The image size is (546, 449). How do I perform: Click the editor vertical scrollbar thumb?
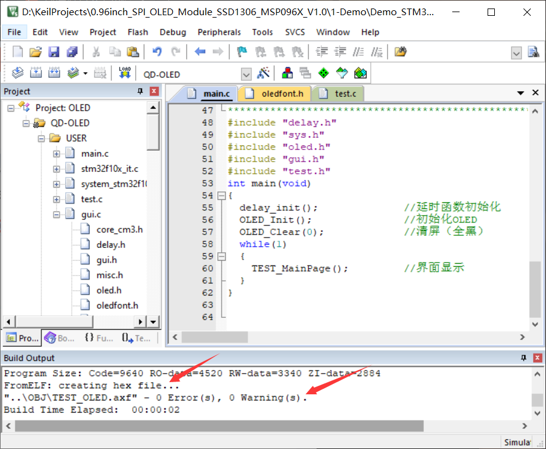click(535, 289)
